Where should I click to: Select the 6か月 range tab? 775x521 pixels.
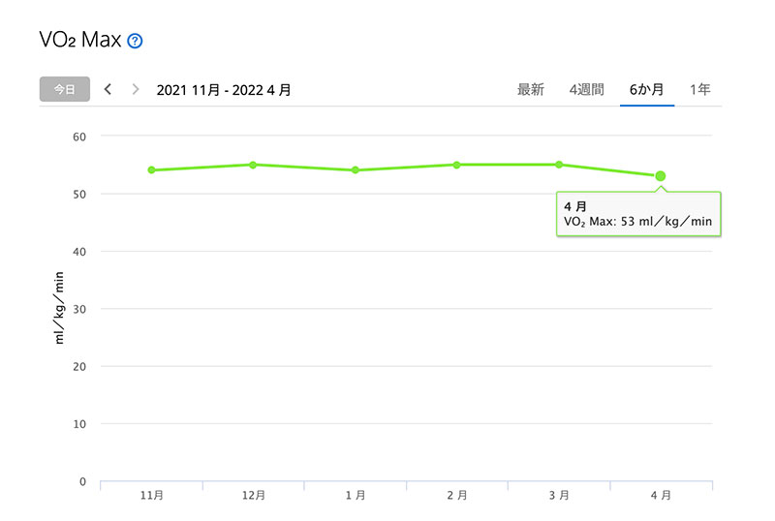pos(646,89)
